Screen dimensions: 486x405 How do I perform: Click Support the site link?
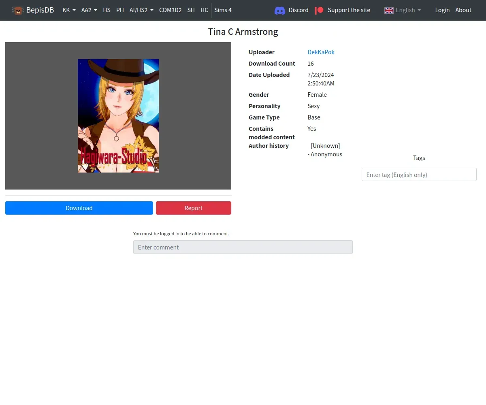point(349,10)
